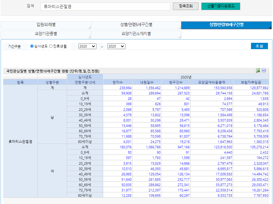The width and height of the screenshot is (273, 204).
Task: Click the 항목조회 button
Action: coord(186,6)
